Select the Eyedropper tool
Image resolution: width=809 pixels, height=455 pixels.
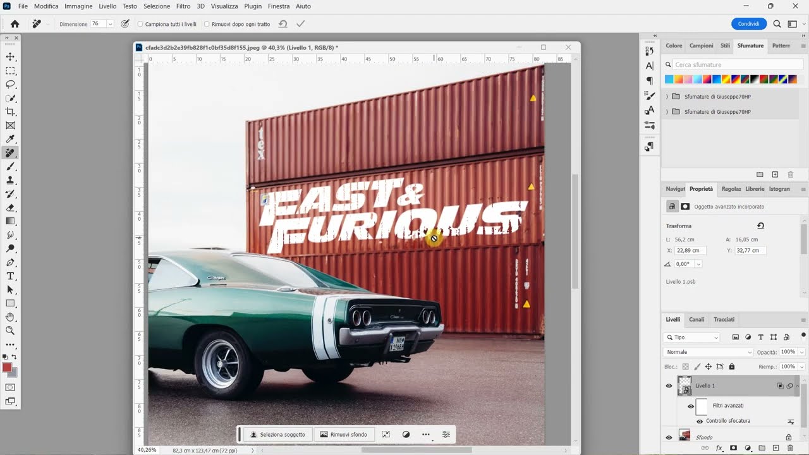click(11, 139)
